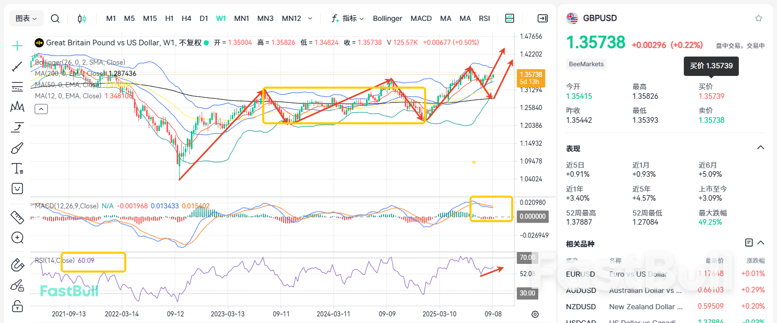The width and height of the screenshot is (777, 323).
Task: Toggle the GBPUSD favorite star
Action: [x=759, y=17]
